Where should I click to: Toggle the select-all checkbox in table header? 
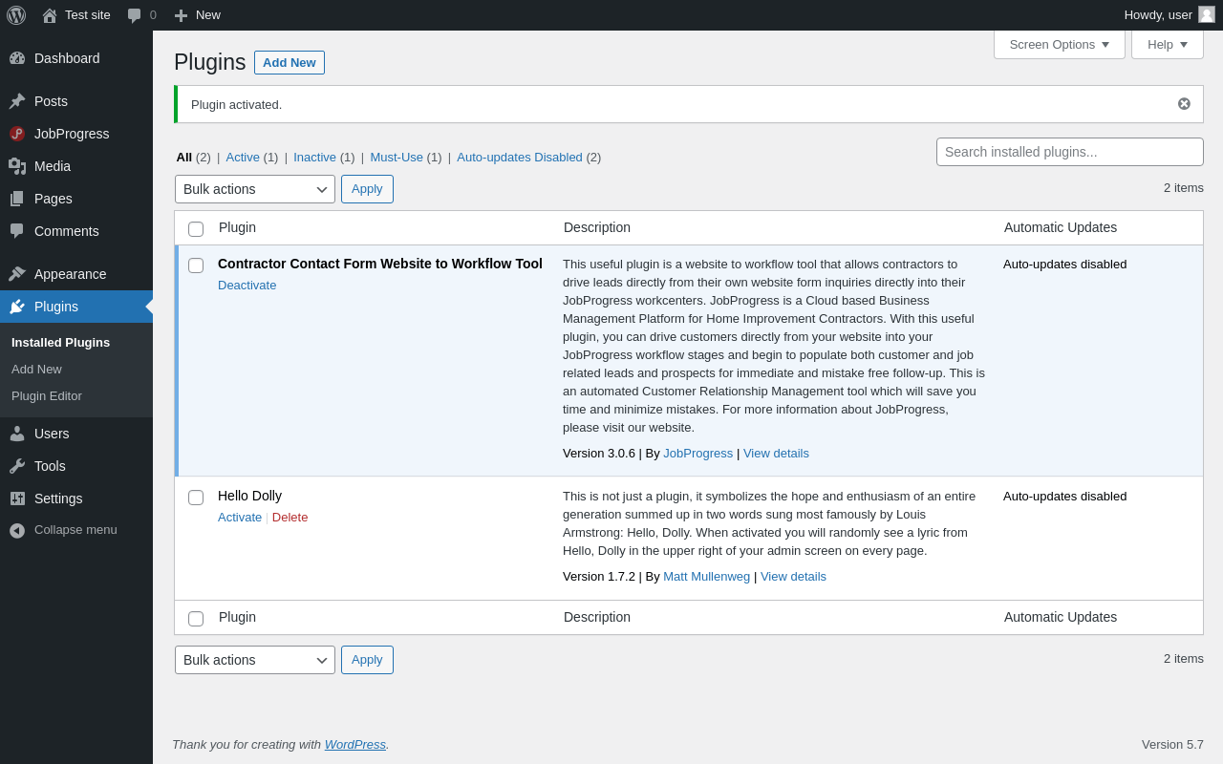[196, 229]
